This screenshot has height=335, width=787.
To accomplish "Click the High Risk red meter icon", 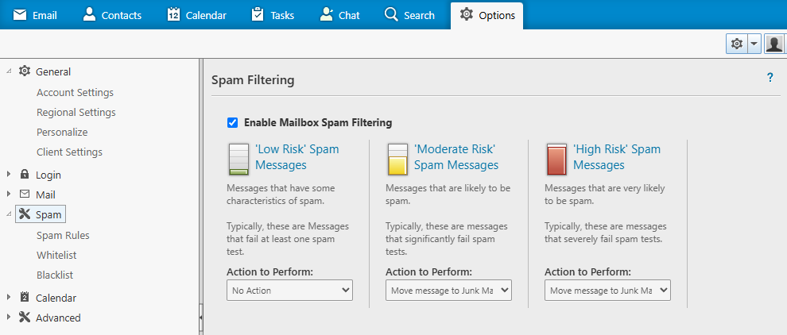I will click(x=556, y=159).
